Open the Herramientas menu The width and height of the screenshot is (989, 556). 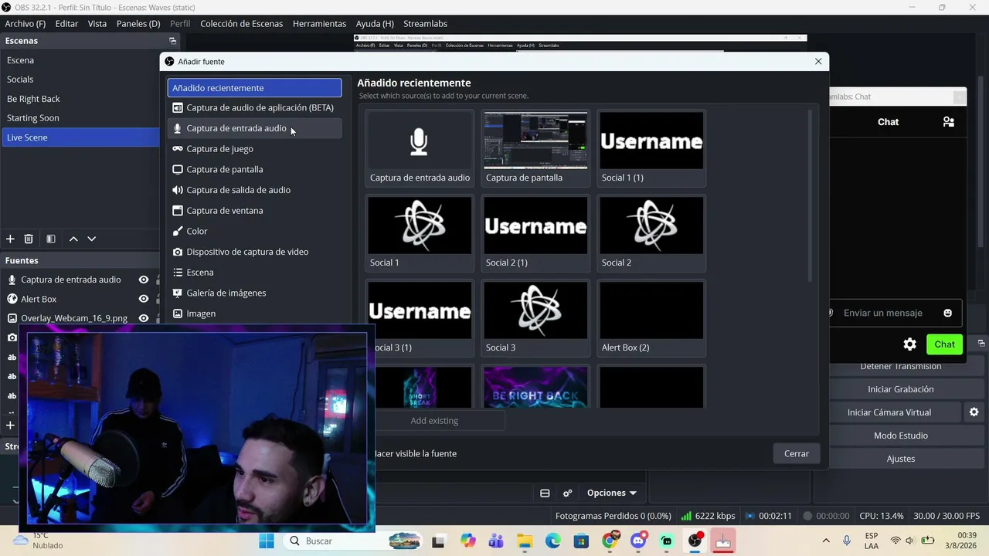coord(319,24)
